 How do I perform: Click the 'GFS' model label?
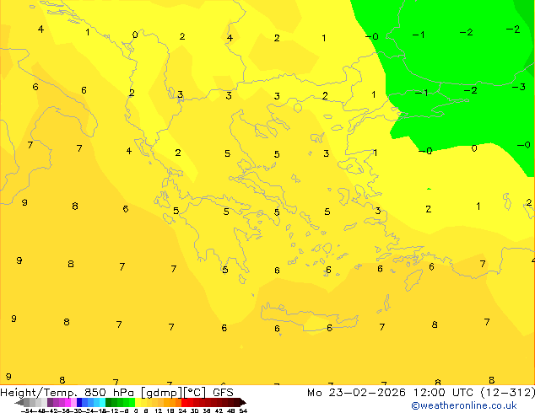(x=223, y=392)
